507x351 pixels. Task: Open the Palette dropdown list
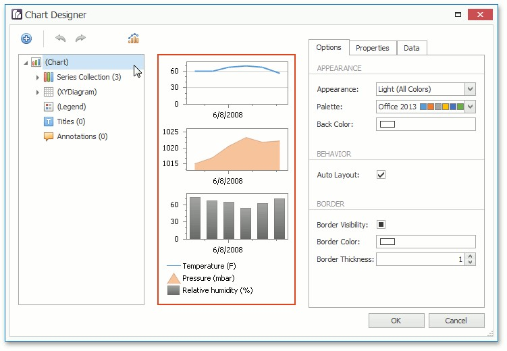[x=471, y=107]
